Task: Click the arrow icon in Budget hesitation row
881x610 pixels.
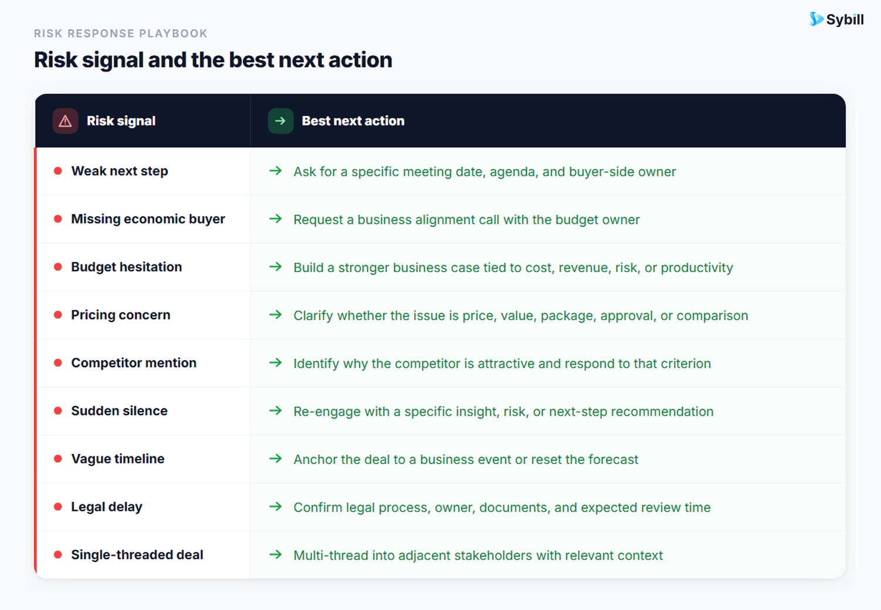Action: pos(276,267)
